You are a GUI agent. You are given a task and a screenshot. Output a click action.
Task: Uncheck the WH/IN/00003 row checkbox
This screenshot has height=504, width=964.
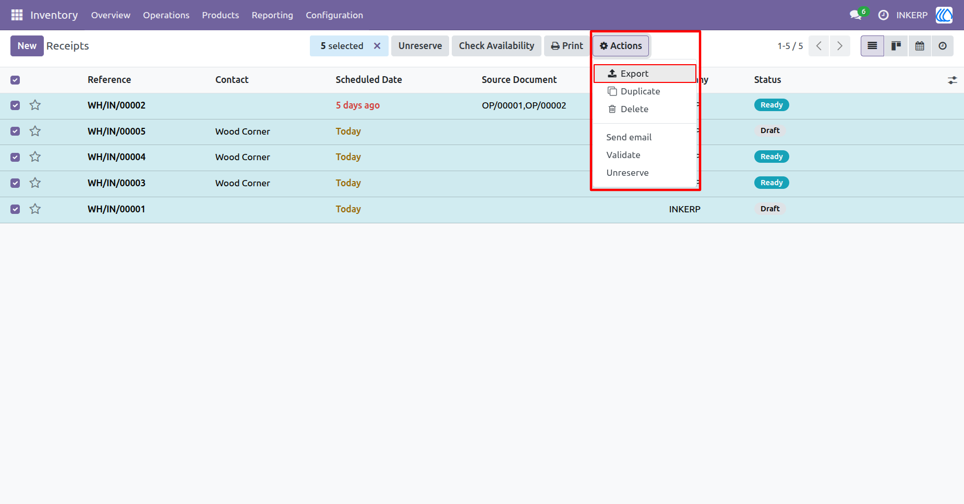pyautogui.click(x=15, y=183)
